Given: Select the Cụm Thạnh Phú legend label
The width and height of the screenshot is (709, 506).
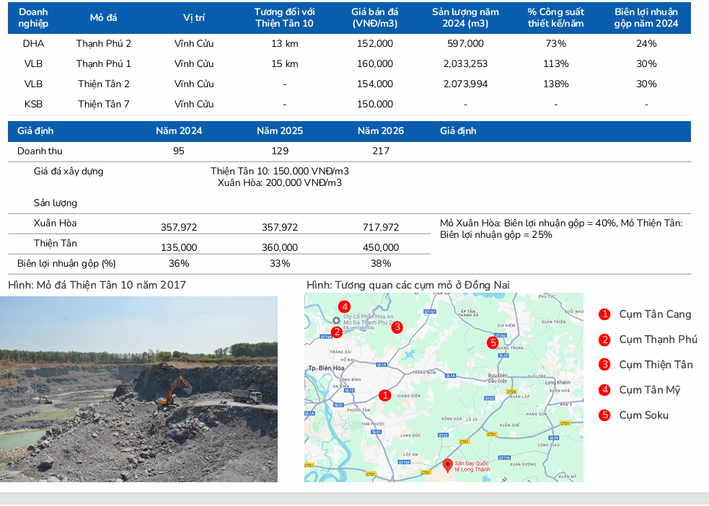Looking at the screenshot, I should pos(658,339).
